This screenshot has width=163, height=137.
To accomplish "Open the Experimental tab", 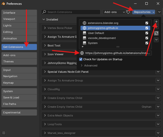I will 19,112.
